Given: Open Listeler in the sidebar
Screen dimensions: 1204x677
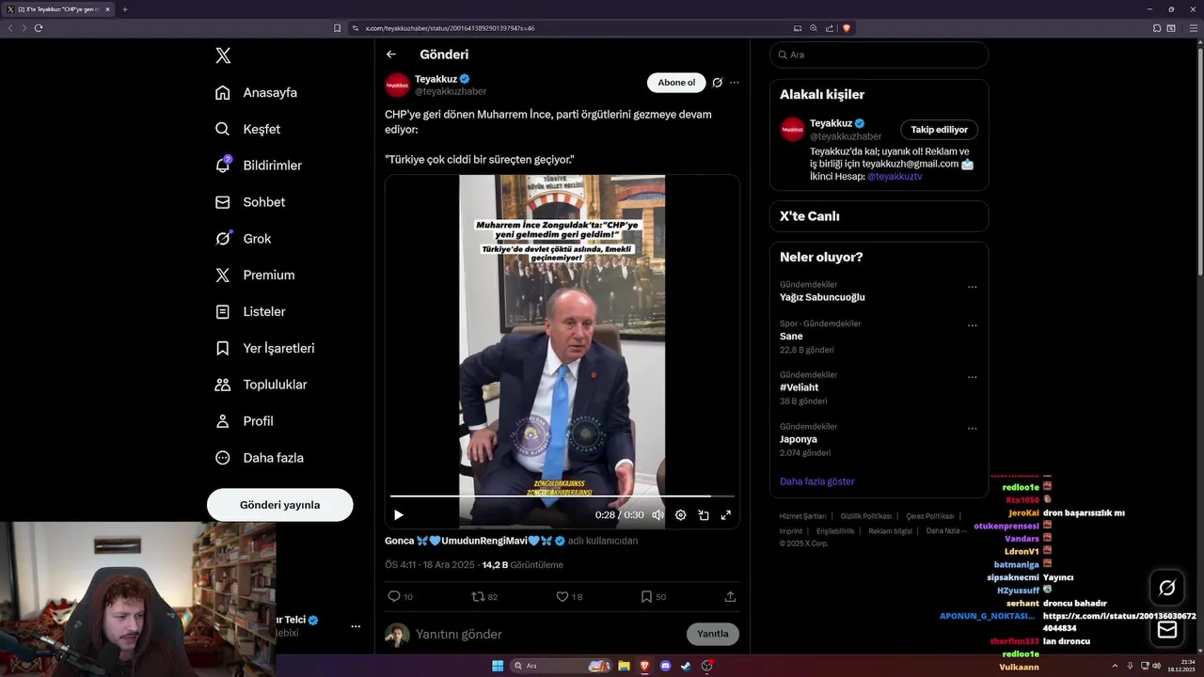Looking at the screenshot, I should [x=249, y=311].
